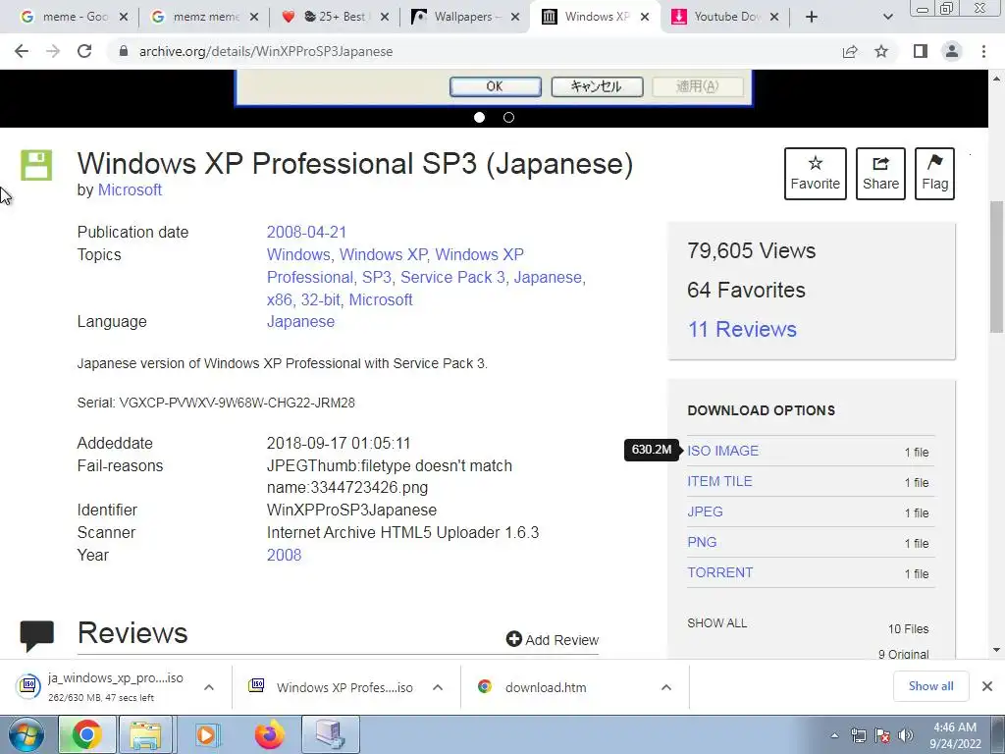Switch to the '25+ Best' tab
This screenshot has width=1005, height=754.
click(335, 17)
